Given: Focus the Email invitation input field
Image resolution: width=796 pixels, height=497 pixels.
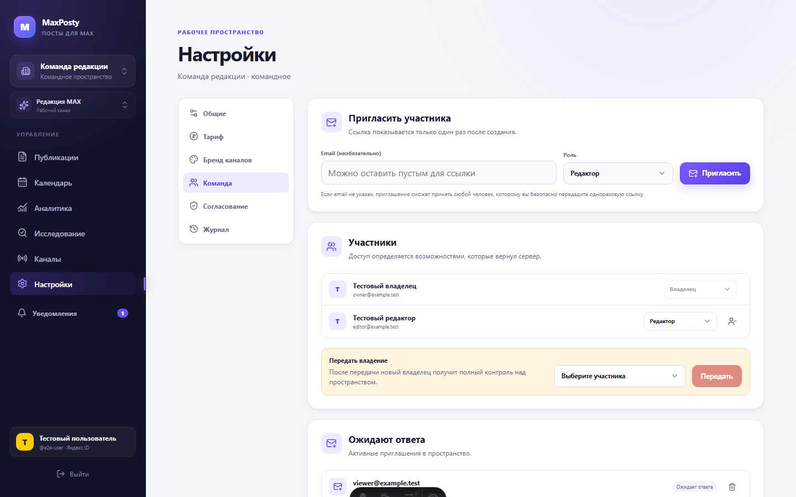Looking at the screenshot, I should click(438, 173).
